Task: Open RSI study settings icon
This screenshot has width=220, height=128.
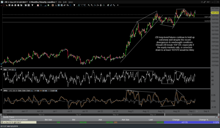Action: click(x=15, y=70)
